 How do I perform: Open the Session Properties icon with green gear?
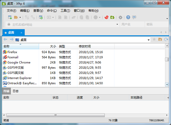pos(41,17)
